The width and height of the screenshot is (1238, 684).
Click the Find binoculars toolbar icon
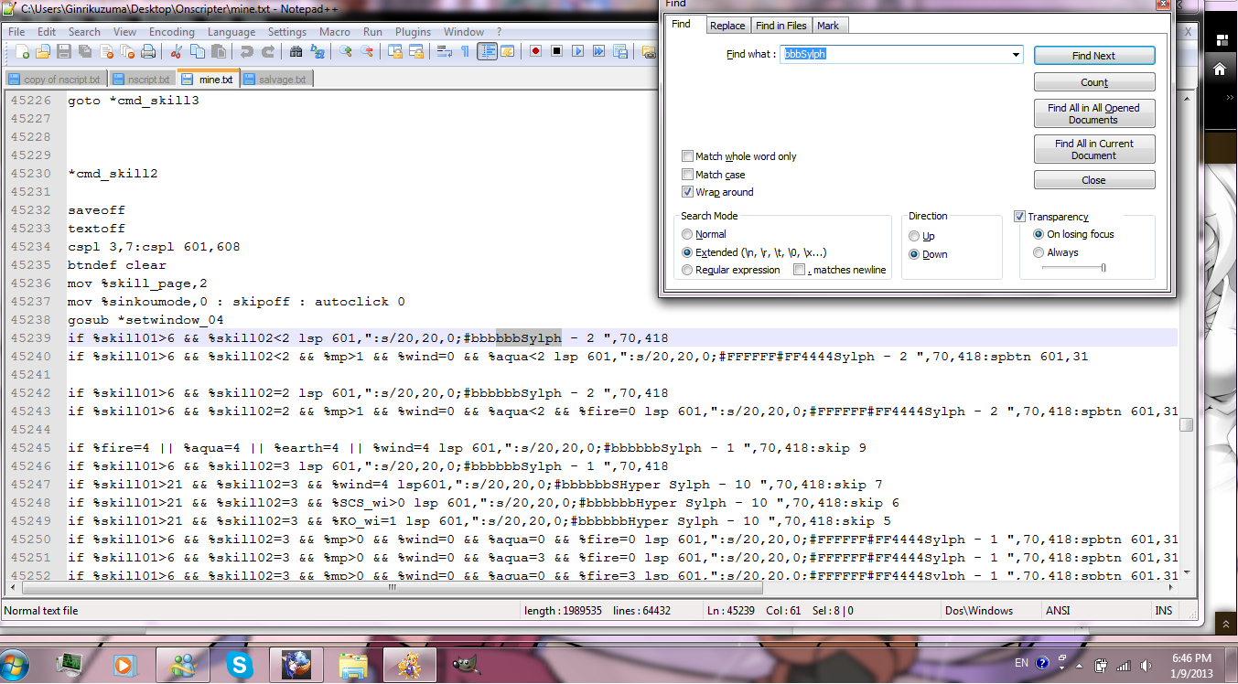[x=296, y=52]
